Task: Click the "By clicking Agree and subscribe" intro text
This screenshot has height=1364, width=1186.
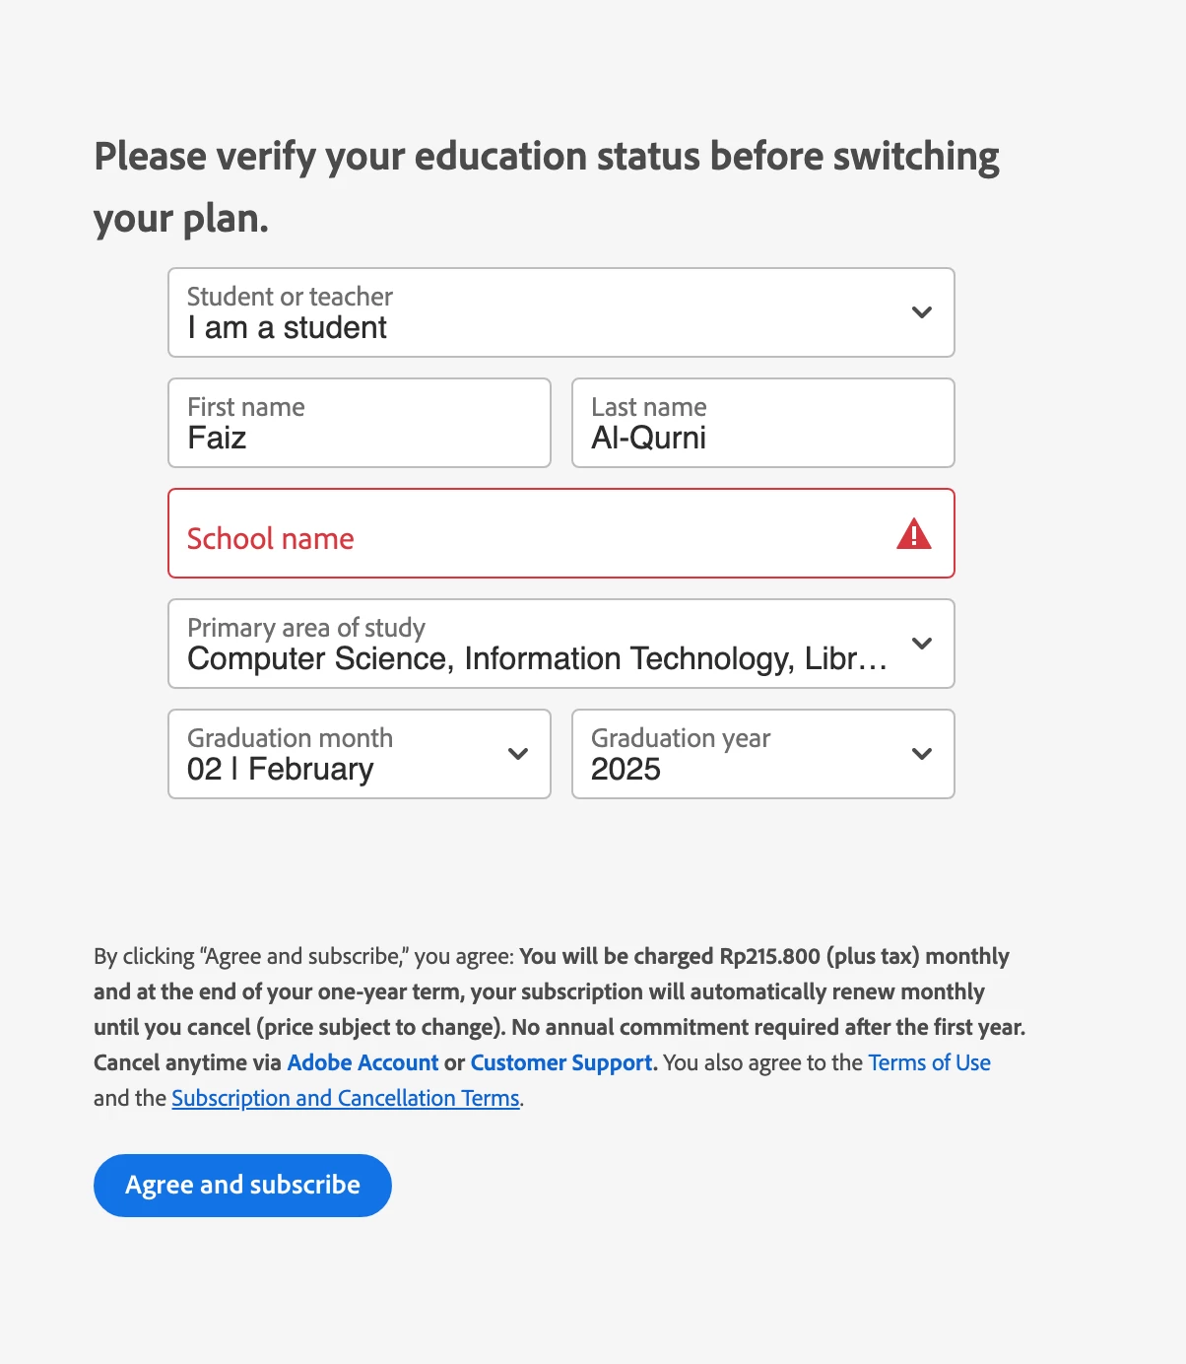Action: [x=303, y=956]
